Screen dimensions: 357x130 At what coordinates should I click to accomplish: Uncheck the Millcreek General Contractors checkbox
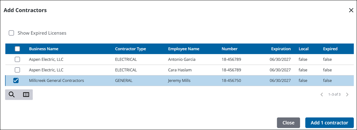pos(16,81)
